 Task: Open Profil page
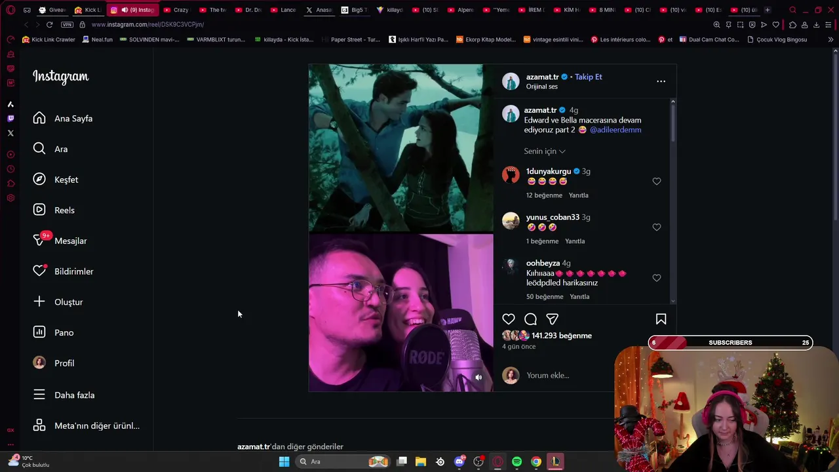[54, 363]
